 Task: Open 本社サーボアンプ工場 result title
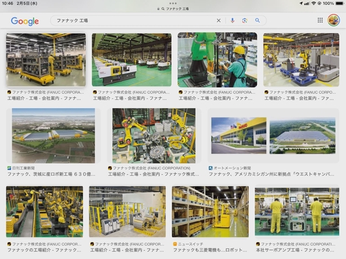point(295,250)
